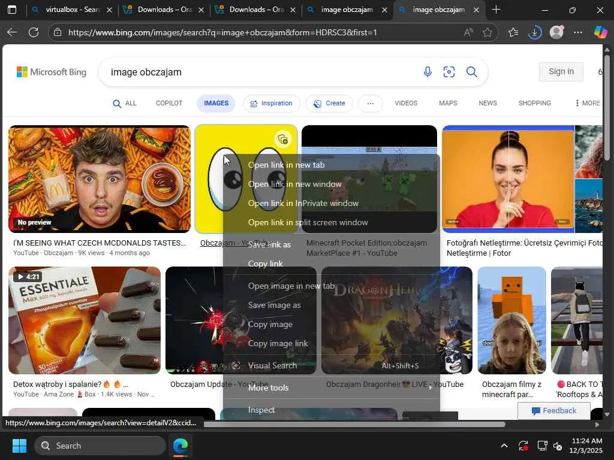
Task: Choose Visual Search in context menu
Action: 331,366
